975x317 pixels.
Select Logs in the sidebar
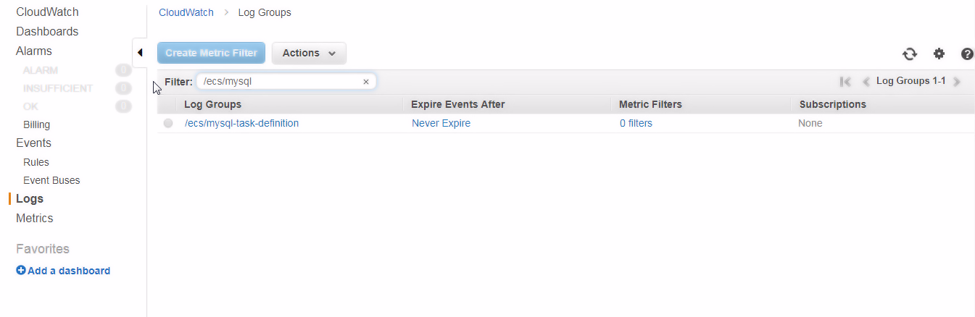tap(30, 198)
